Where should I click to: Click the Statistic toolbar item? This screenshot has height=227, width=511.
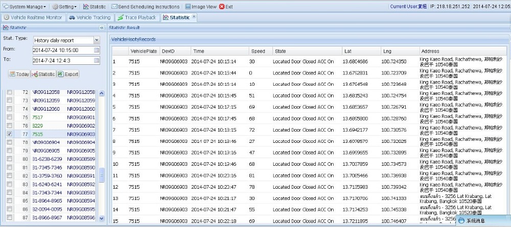tap(95, 7)
